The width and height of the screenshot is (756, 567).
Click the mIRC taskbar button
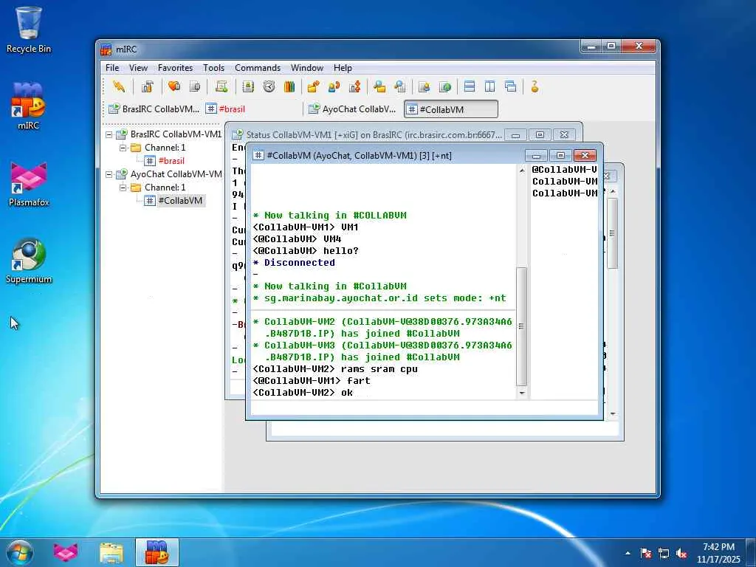pyautogui.click(x=157, y=552)
